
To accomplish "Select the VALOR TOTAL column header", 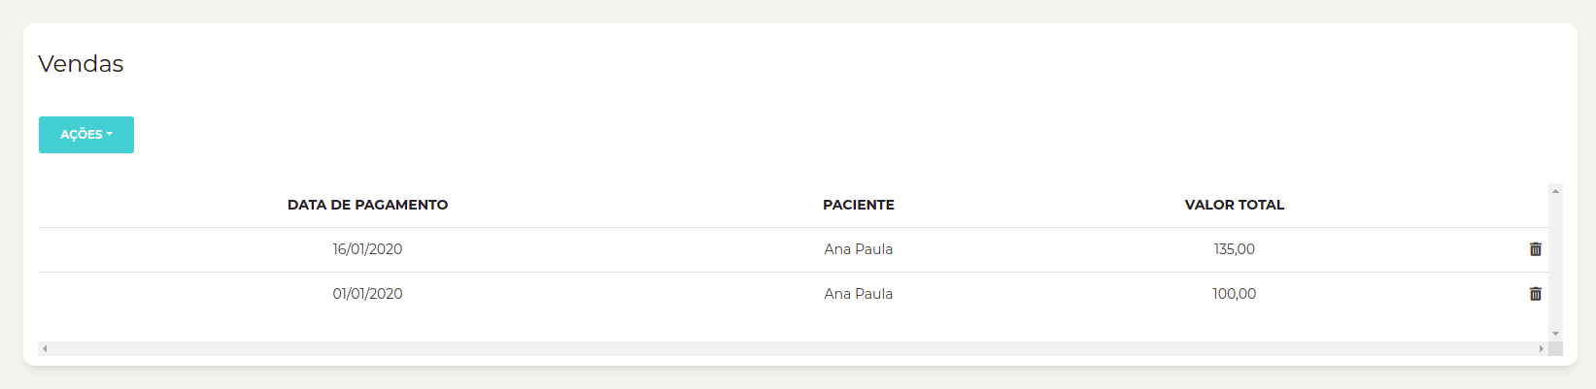I will pos(1235,205).
